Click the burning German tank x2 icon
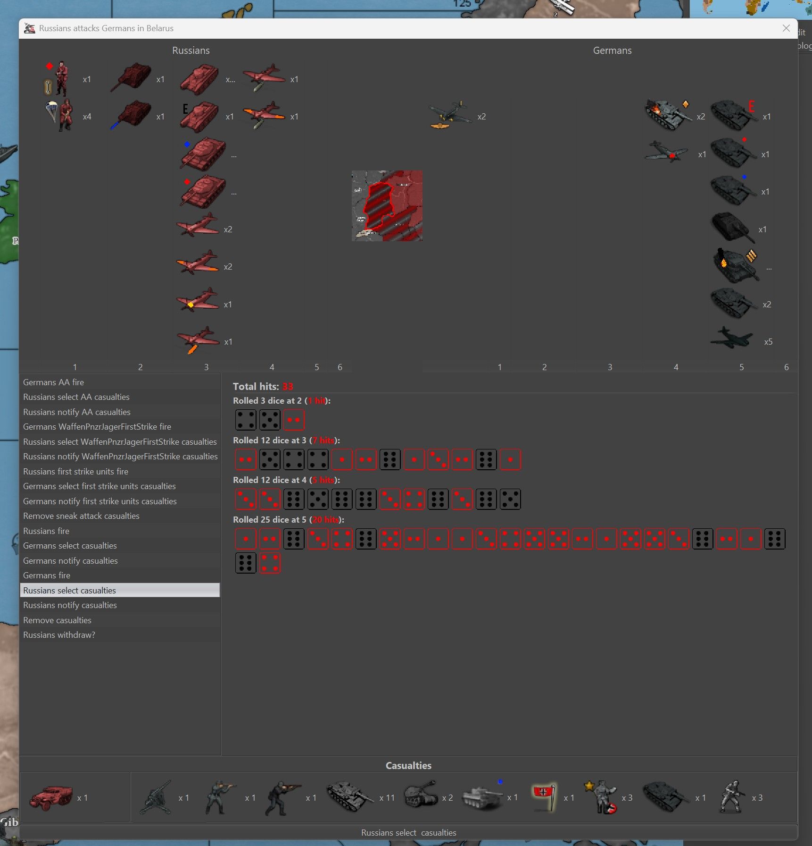Screen dimensions: 812x846 [x=669, y=114]
